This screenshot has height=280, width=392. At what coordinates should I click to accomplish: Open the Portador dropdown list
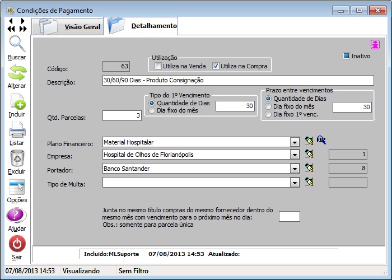click(x=295, y=168)
